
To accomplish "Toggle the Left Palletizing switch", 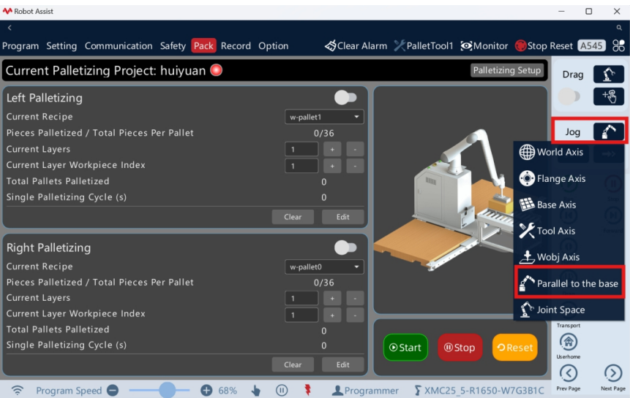I will (345, 97).
